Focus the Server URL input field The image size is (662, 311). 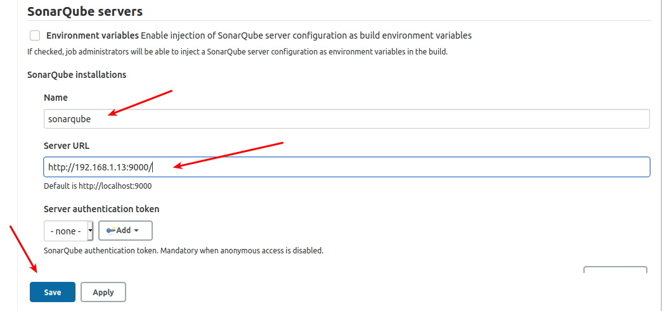pos(346,167)
